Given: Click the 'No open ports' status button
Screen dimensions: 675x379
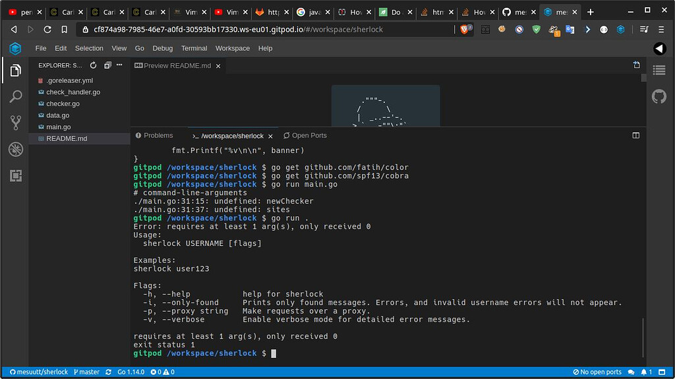Looking at the screenshot, I should tap(597, 372).
